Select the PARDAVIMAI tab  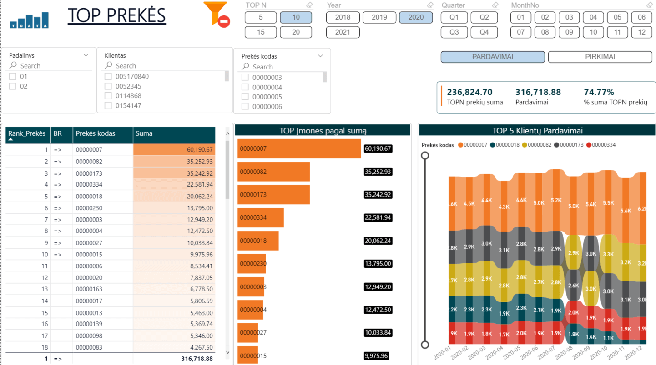492,57
